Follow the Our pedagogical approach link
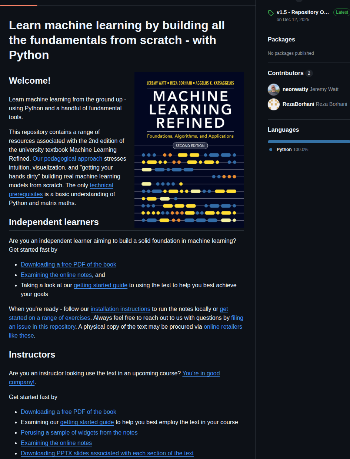The image size is (350, 459). coord(67,159)
